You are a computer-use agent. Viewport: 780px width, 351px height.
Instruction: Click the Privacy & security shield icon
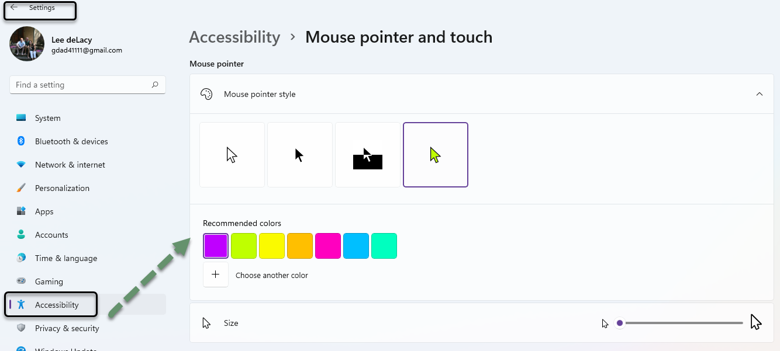pos(21,328)
